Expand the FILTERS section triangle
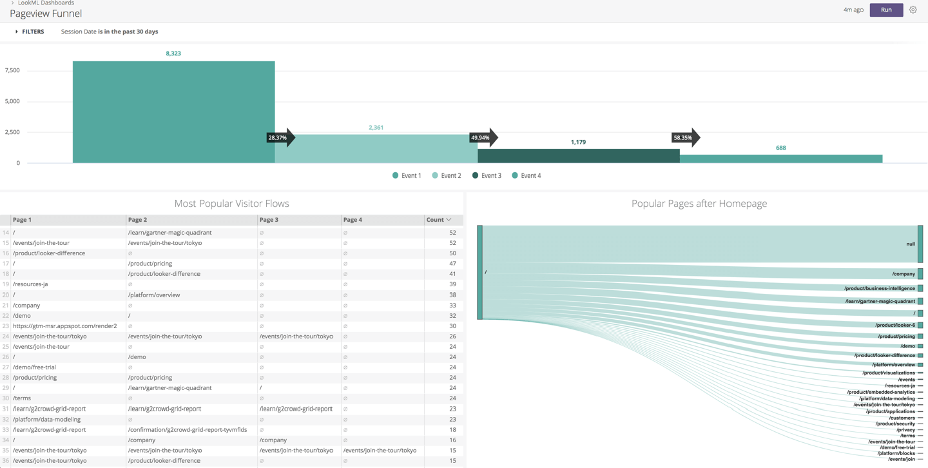 [x=17, y=32]
